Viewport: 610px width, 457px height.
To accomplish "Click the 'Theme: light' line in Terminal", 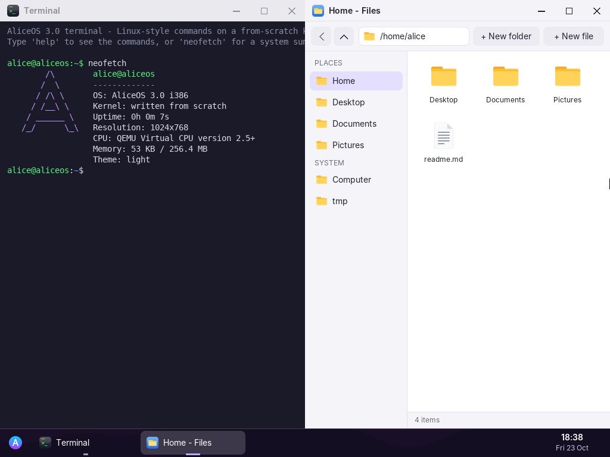I will coord(122,159).
